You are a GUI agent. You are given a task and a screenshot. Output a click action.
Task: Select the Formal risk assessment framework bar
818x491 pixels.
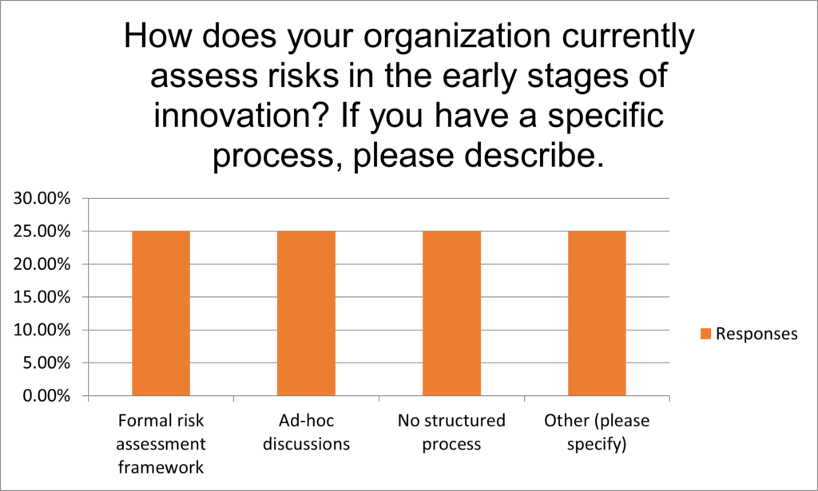click(161, 313)
